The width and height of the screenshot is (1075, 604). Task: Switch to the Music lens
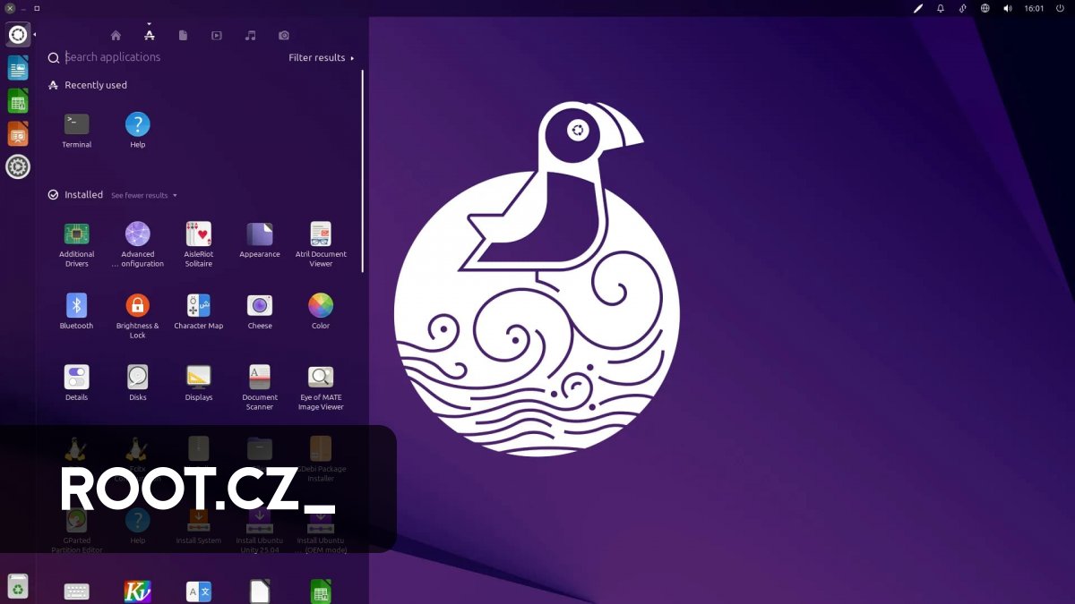coord(250,36)
